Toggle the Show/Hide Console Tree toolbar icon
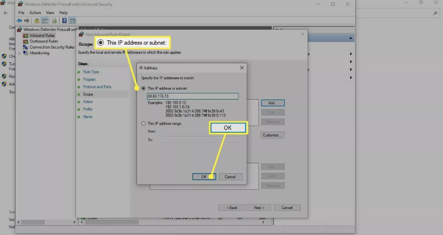Screen dimensions: 443x235 [x=45, y=21]
